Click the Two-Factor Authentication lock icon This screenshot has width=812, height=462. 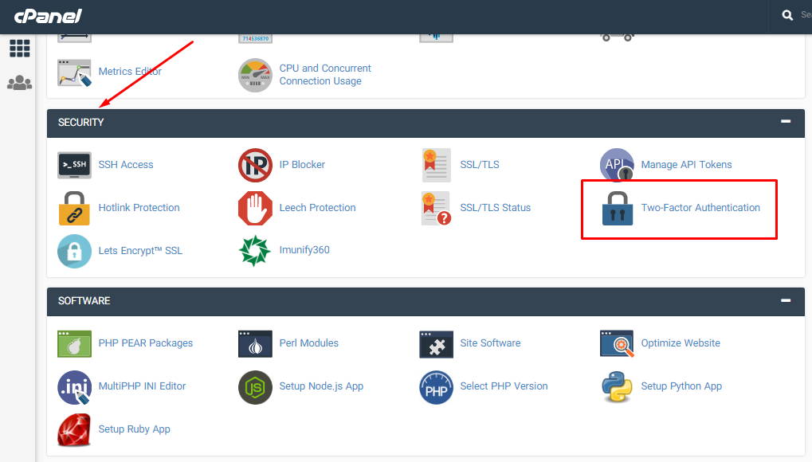(618, 208)
